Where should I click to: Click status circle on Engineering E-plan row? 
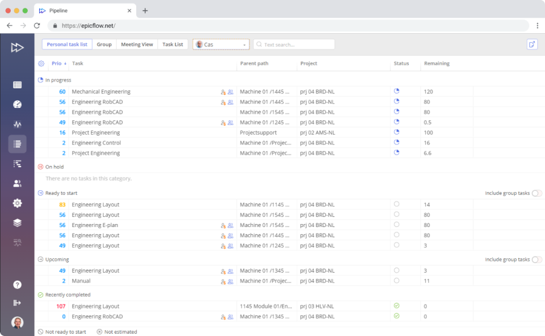pyautogui.click(x=396, y=225)
